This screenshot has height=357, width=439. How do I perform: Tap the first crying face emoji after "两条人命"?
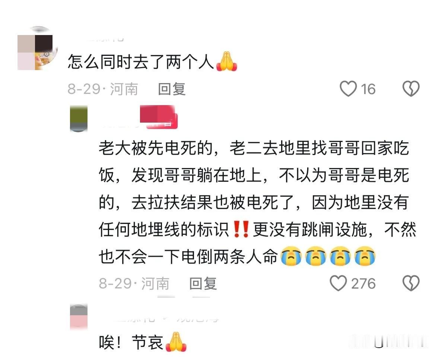[291, 256]
